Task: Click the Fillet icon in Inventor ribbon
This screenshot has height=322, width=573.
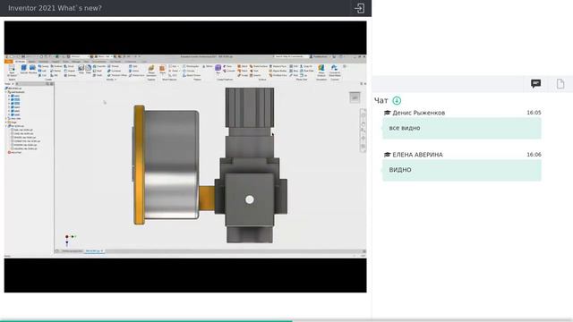Action: coord(89,69)
